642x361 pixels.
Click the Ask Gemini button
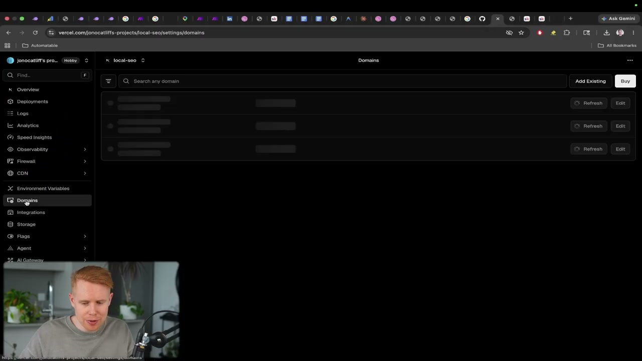click(618, 19)
